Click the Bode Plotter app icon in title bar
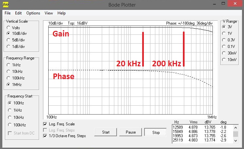Screen dimensions: 244x149 (x=6, y=5)
